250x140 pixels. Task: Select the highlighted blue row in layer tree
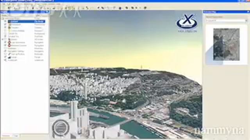[27, 21]
